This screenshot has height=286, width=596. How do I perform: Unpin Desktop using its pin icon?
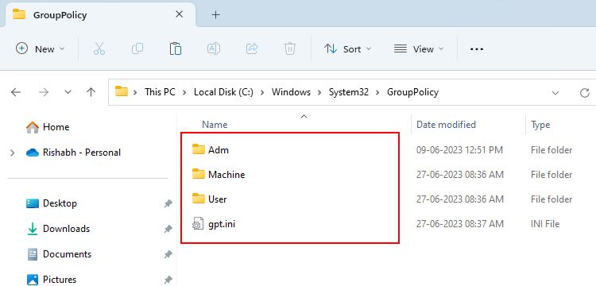pyautogui.click(x=168, y=204)
